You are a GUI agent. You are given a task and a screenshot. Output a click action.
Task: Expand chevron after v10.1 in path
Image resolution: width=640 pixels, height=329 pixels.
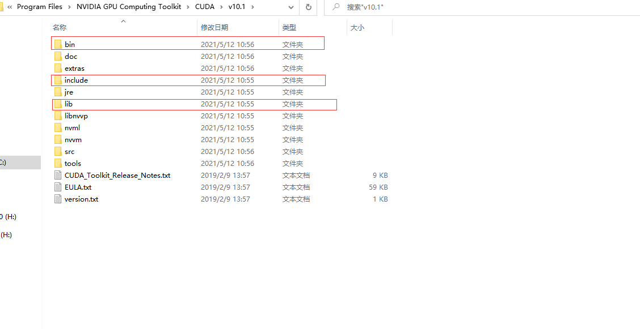(252, 7)
